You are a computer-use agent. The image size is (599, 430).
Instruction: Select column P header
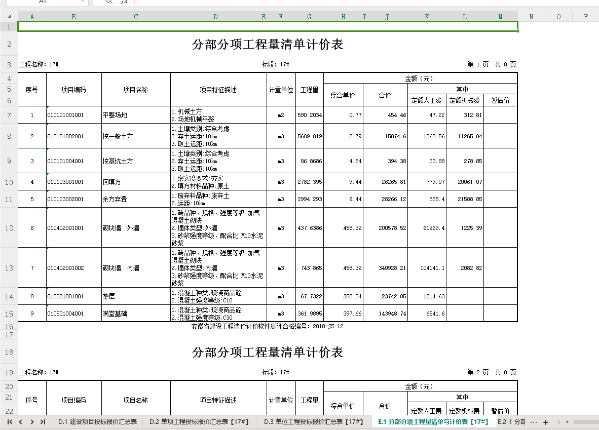click(x=586, y=17)
